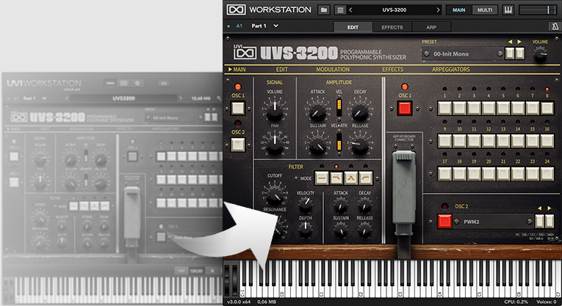Click the UVI Workstation logo icon
The image size is (562, 306).
(236, 10)
